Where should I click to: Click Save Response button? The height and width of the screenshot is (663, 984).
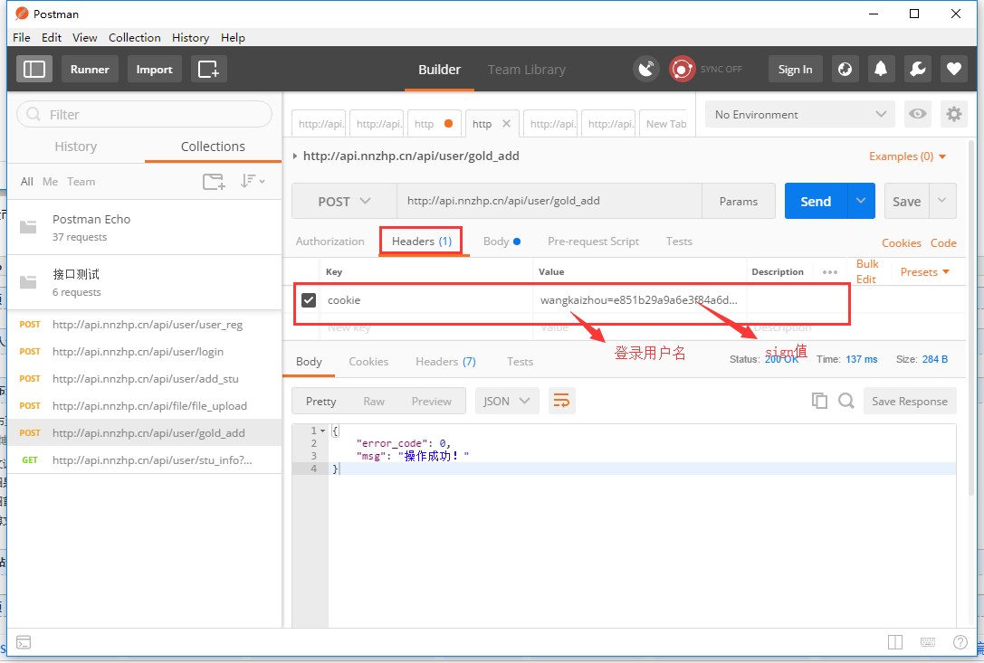pos(910,401)
